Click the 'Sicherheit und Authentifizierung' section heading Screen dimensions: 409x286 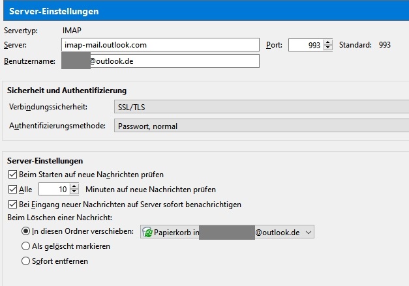[x=66, y=91]
